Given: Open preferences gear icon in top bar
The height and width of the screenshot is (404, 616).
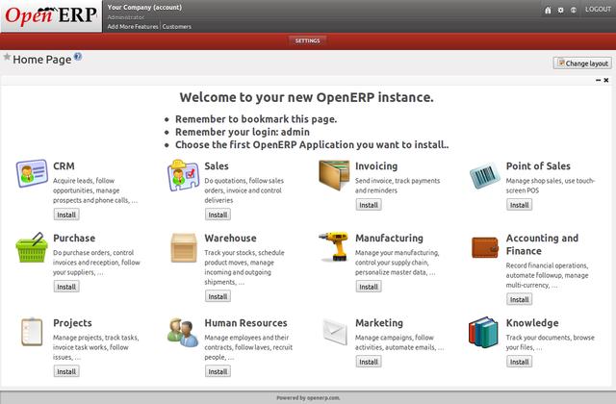Looking at the screenshot, I should (560, 11).
